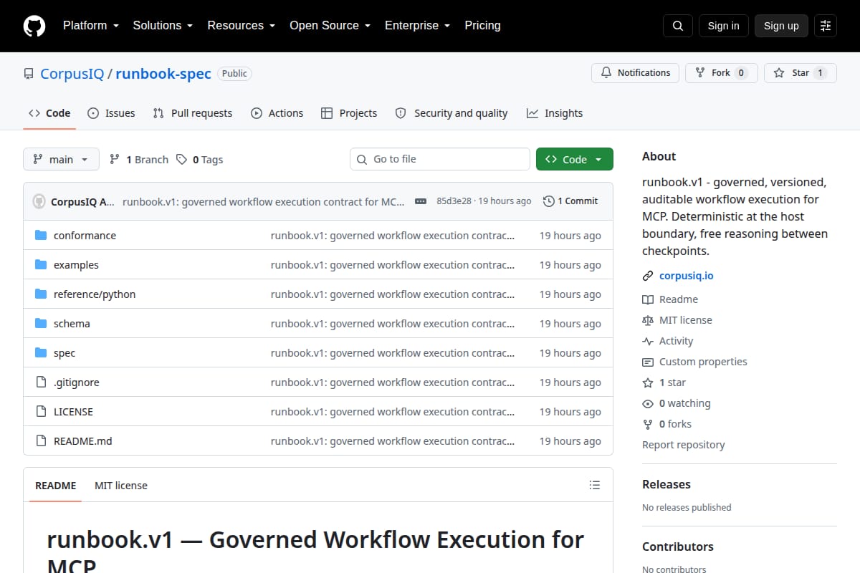Viewport: 860px width, 573px height.
Task: Click the Code tab
Action: 49,113
